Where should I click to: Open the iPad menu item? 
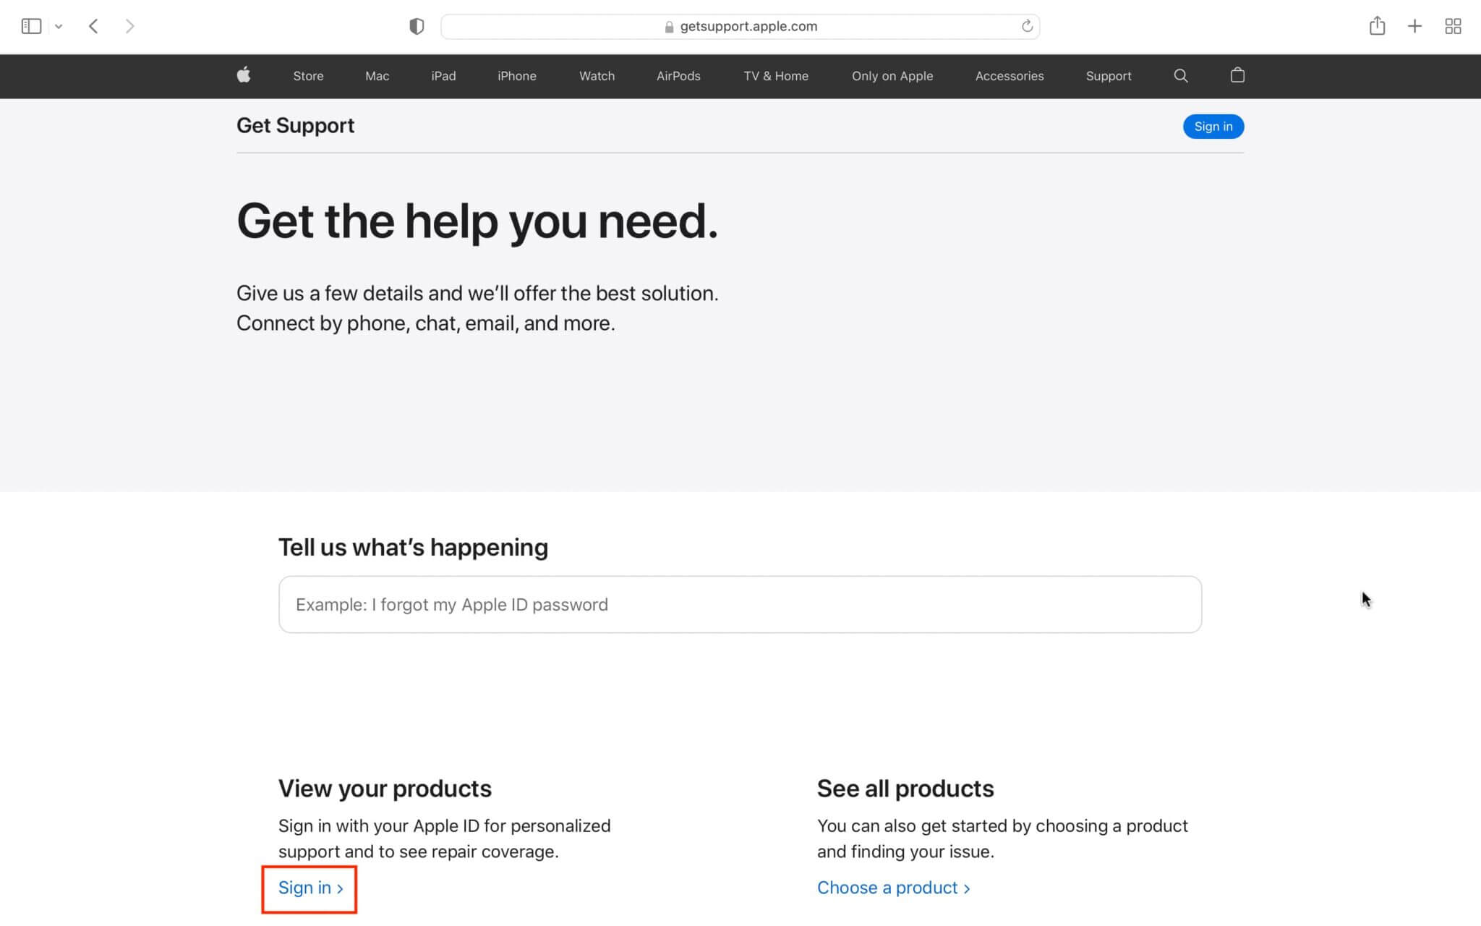point(443,76)
